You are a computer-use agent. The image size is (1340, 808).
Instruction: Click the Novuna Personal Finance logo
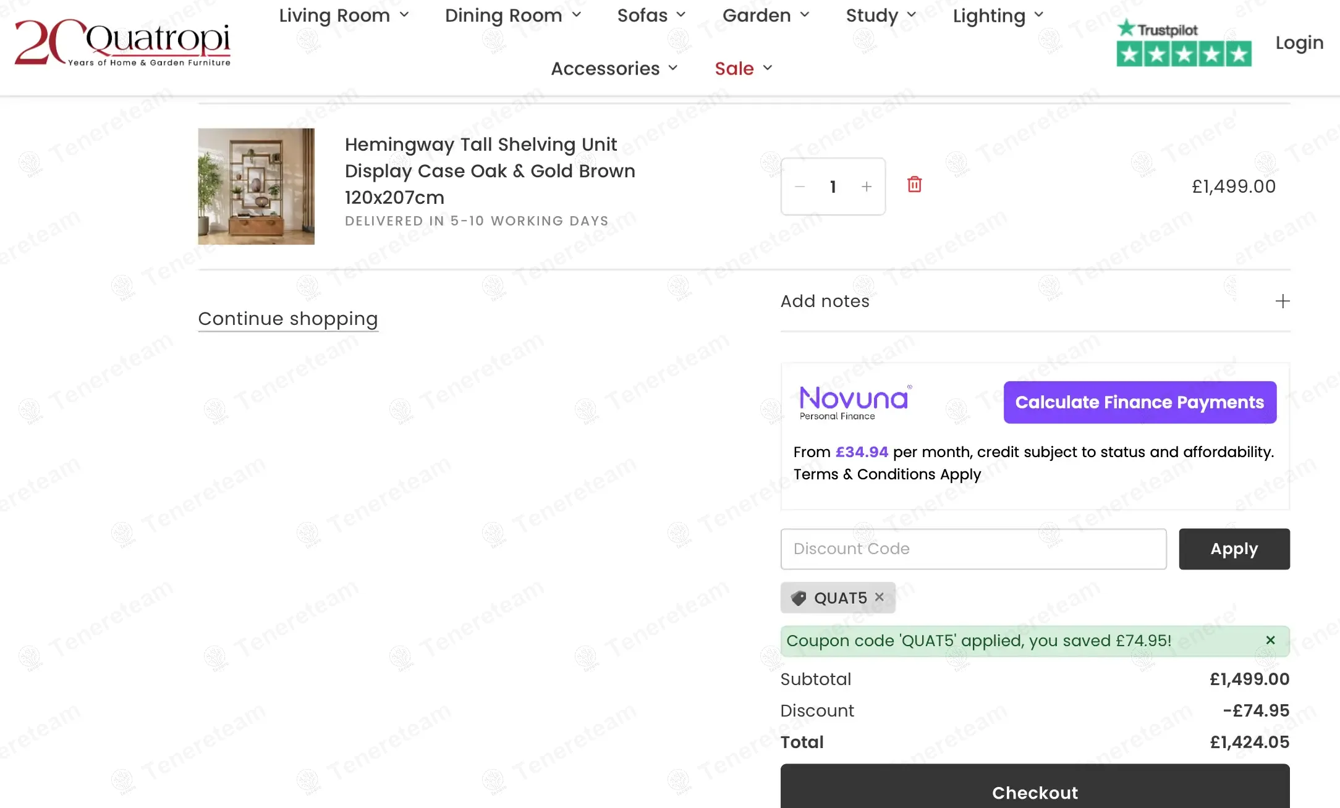[x=855, y=403]
